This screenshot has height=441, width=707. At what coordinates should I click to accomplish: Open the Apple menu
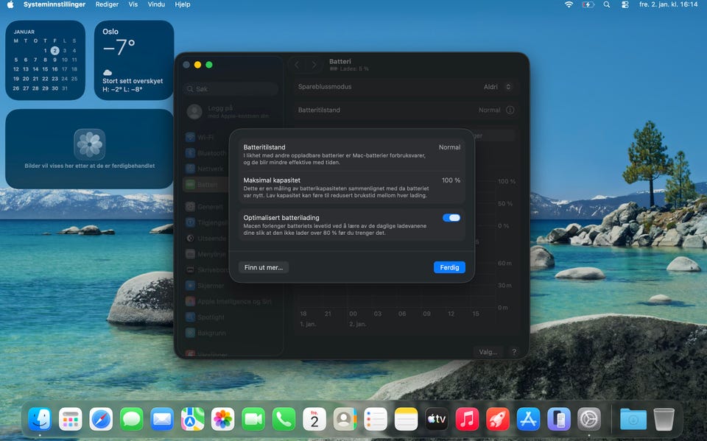[10, 4]
